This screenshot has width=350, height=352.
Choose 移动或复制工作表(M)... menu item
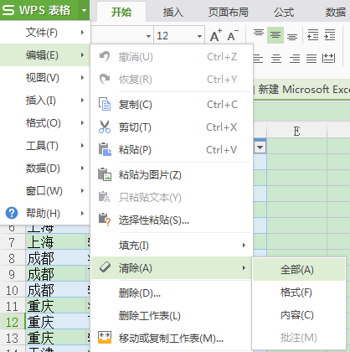(x=172, y=339)
